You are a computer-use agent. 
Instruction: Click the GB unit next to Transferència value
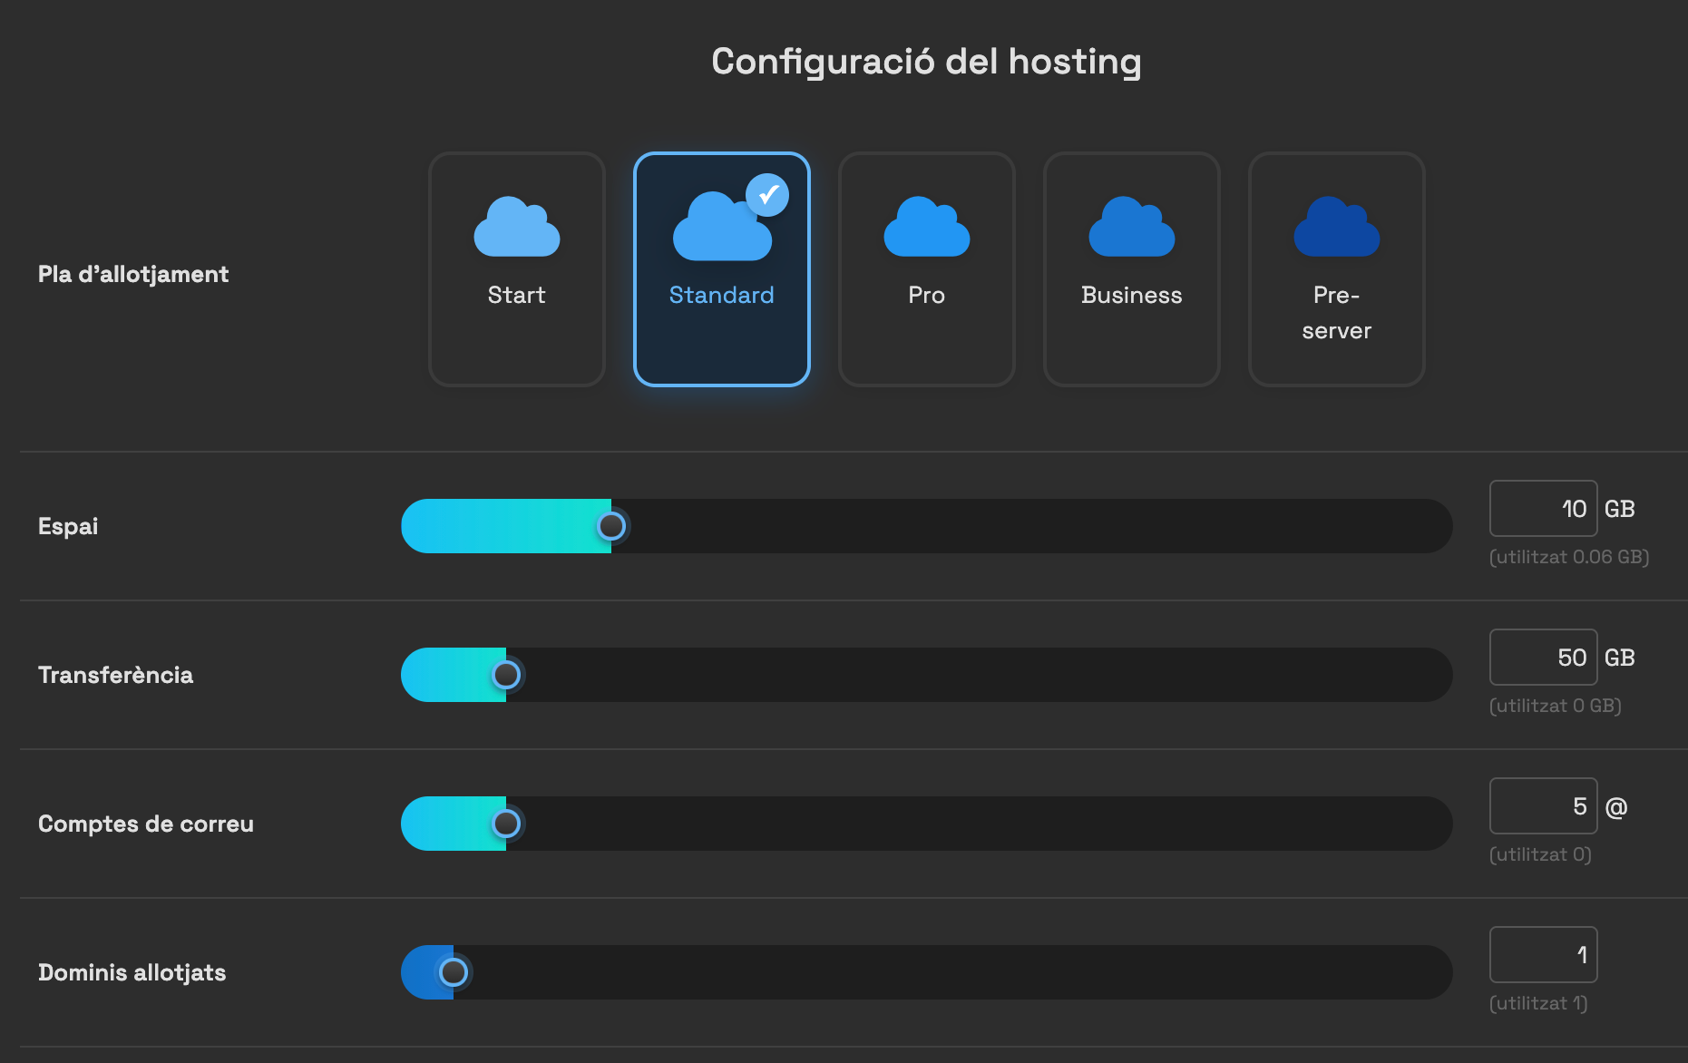coord(1620,658)
